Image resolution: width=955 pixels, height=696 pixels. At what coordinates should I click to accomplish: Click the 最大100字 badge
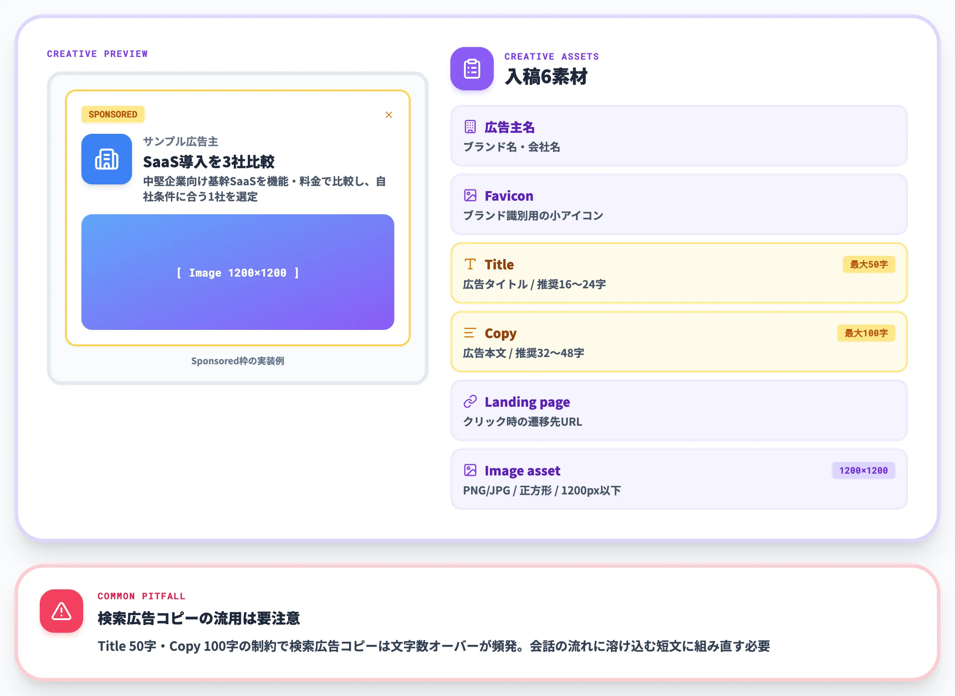coord(866,333)
